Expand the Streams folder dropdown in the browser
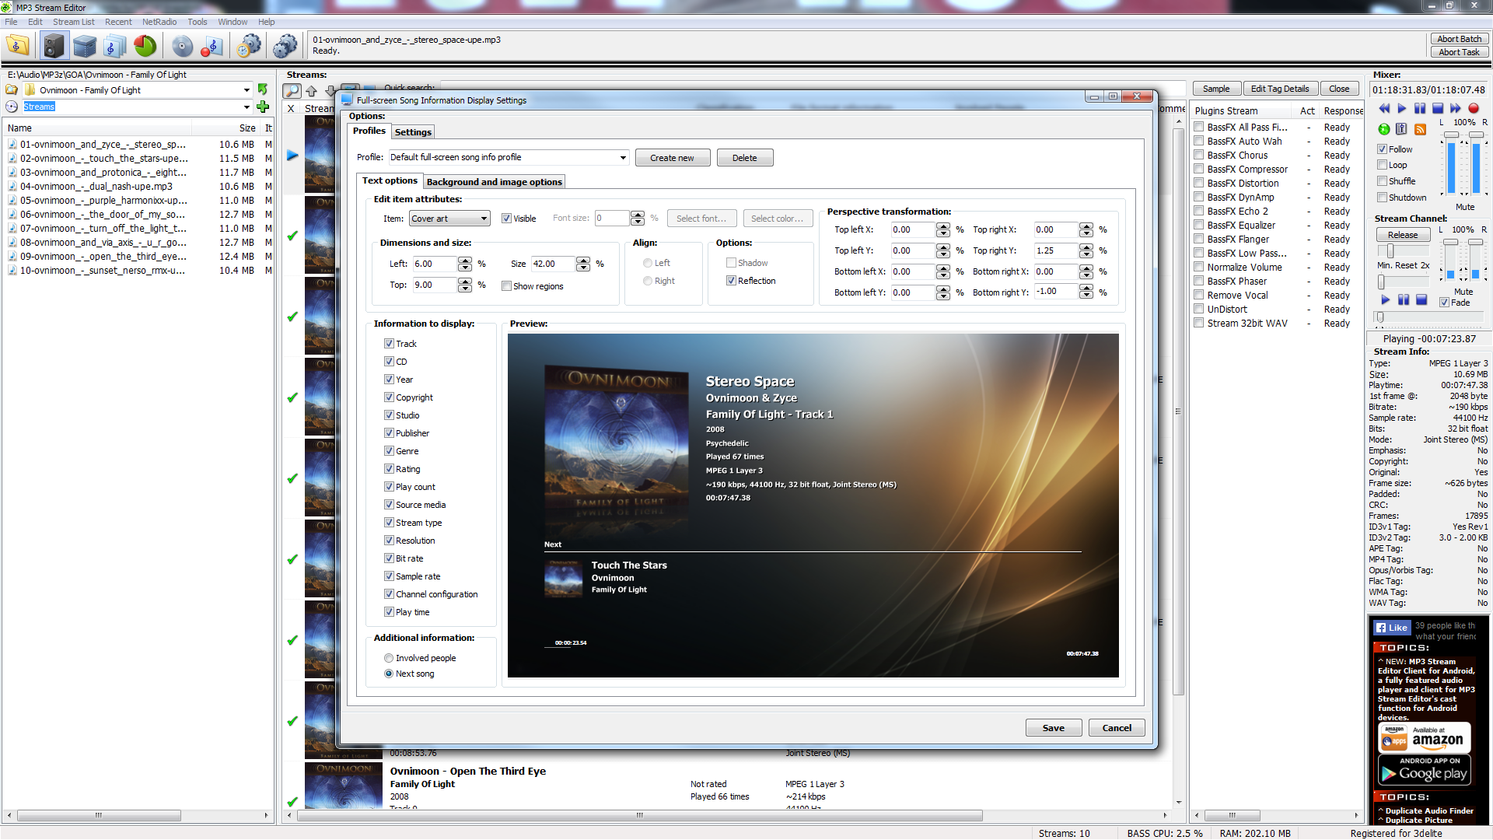 click(x=246, y=107)
